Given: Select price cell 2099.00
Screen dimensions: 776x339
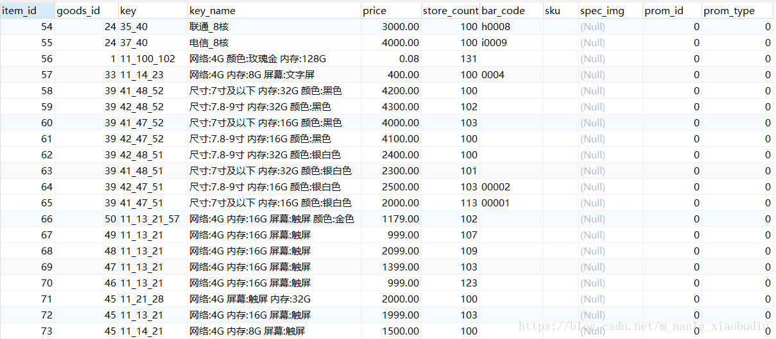Looking at the screenshot, I should 391,251.
